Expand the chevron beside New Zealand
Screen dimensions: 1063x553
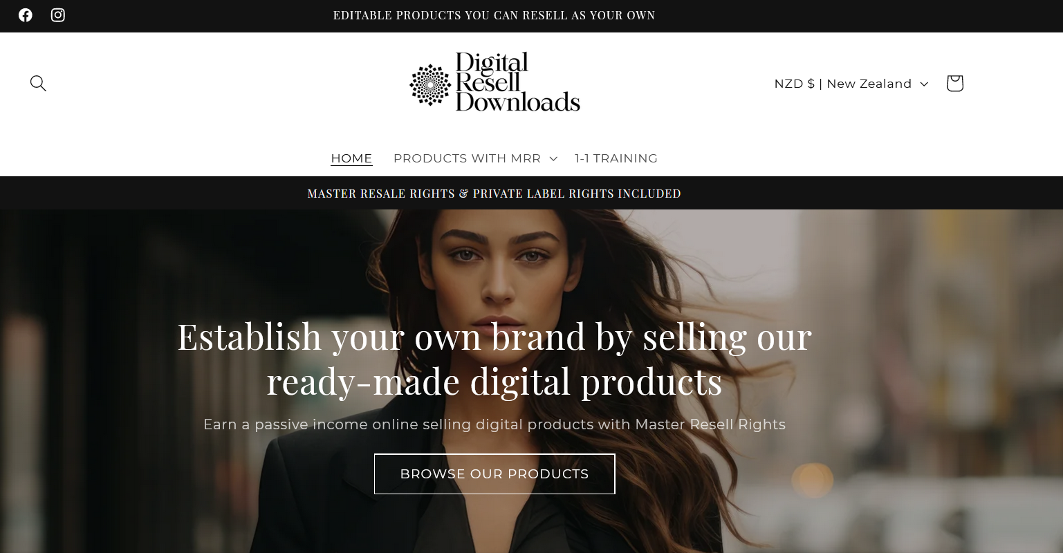(x=924, y=84)
